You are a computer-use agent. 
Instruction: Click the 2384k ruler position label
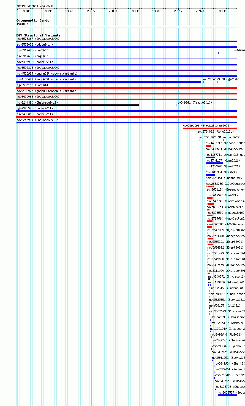pos(26,11)
